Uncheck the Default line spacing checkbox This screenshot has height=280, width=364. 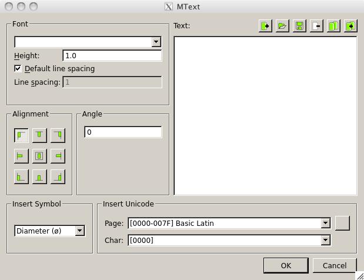18,69
